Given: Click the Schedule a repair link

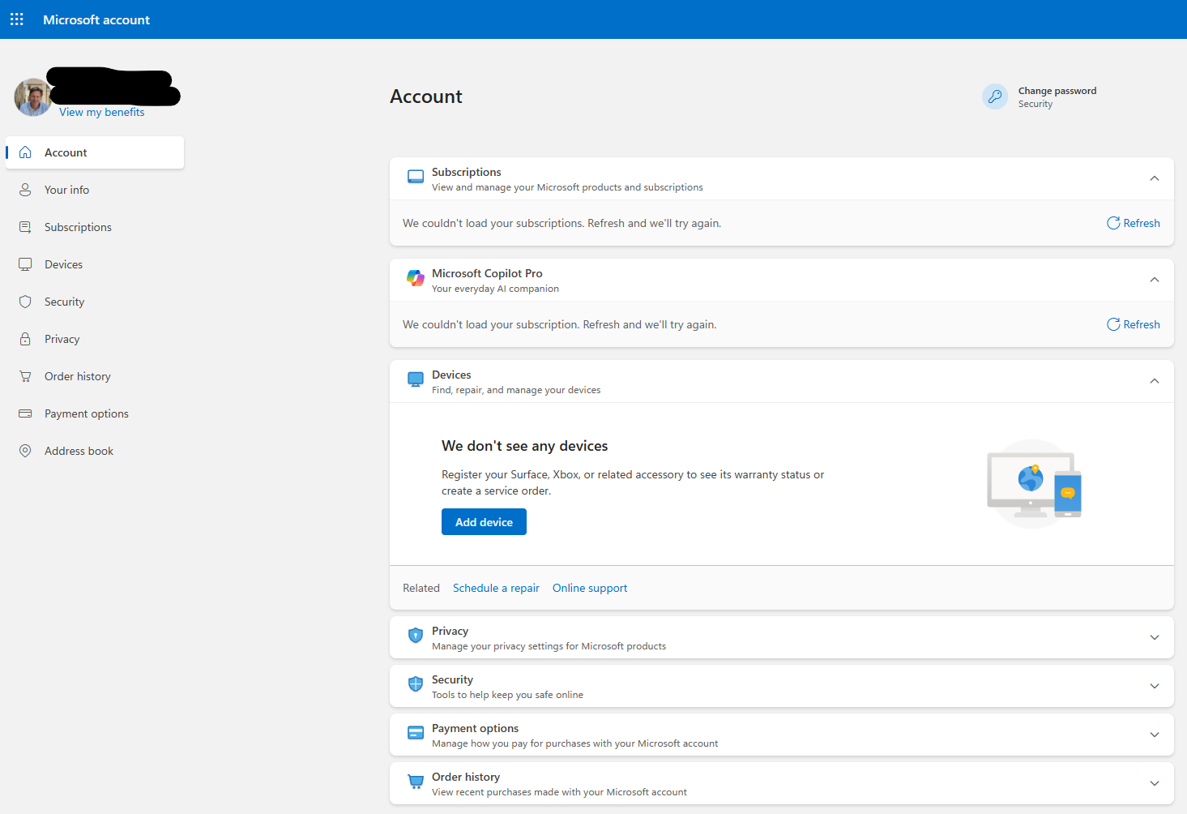Looking at the screenshot, I should tap(496, 588).
